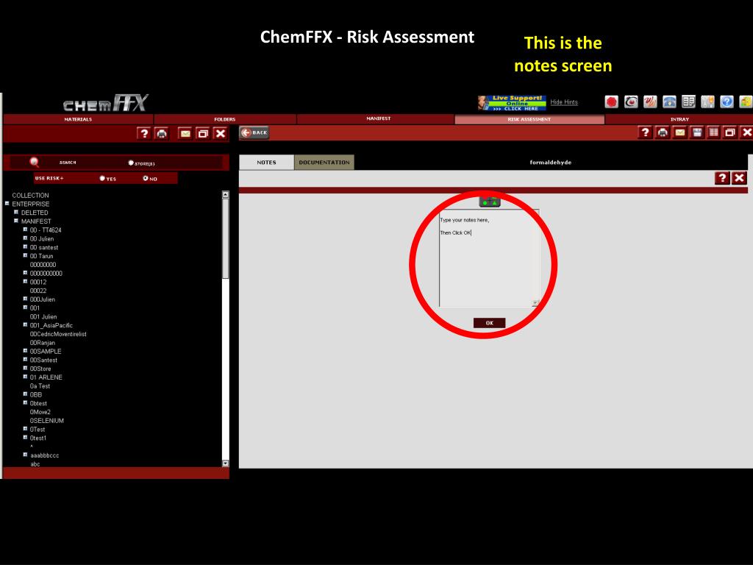Click the yellow-green icon at far right of top toolbar

tap(746, 102)
